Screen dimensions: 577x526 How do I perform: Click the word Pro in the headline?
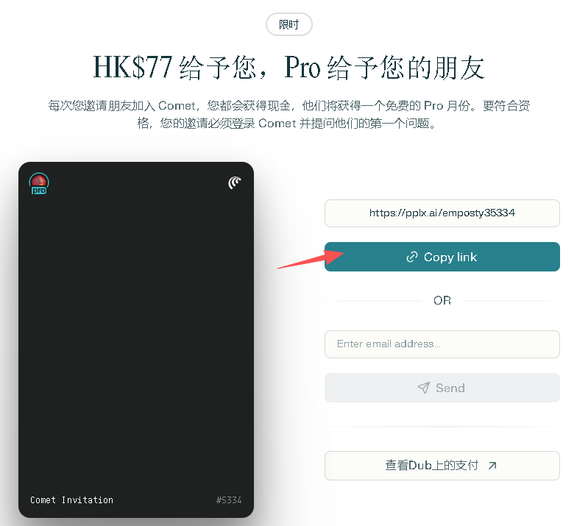(x=302, y=68)
